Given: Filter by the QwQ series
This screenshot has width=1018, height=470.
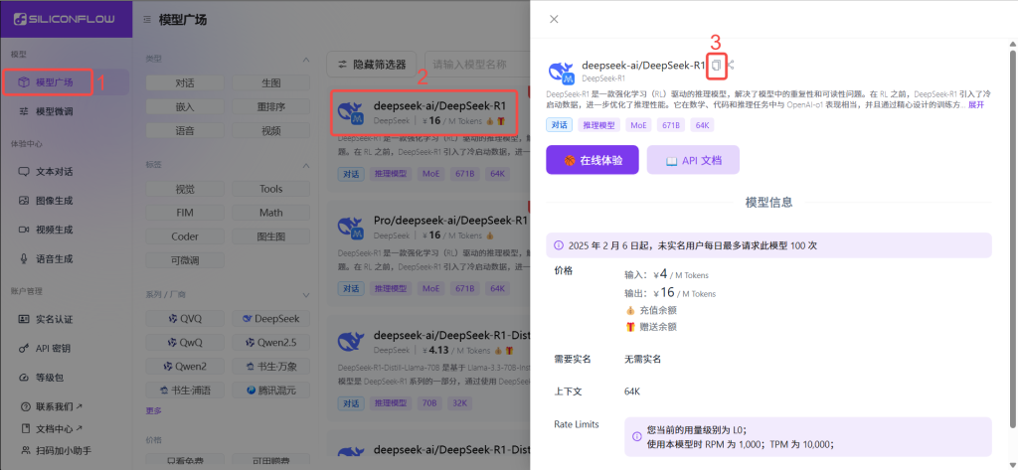Looking at the screenshot, I should pos(185,342).
